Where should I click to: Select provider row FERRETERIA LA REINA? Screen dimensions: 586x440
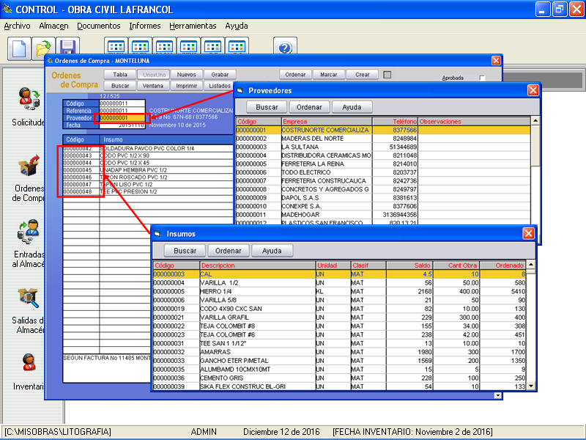tap(383, 164)
